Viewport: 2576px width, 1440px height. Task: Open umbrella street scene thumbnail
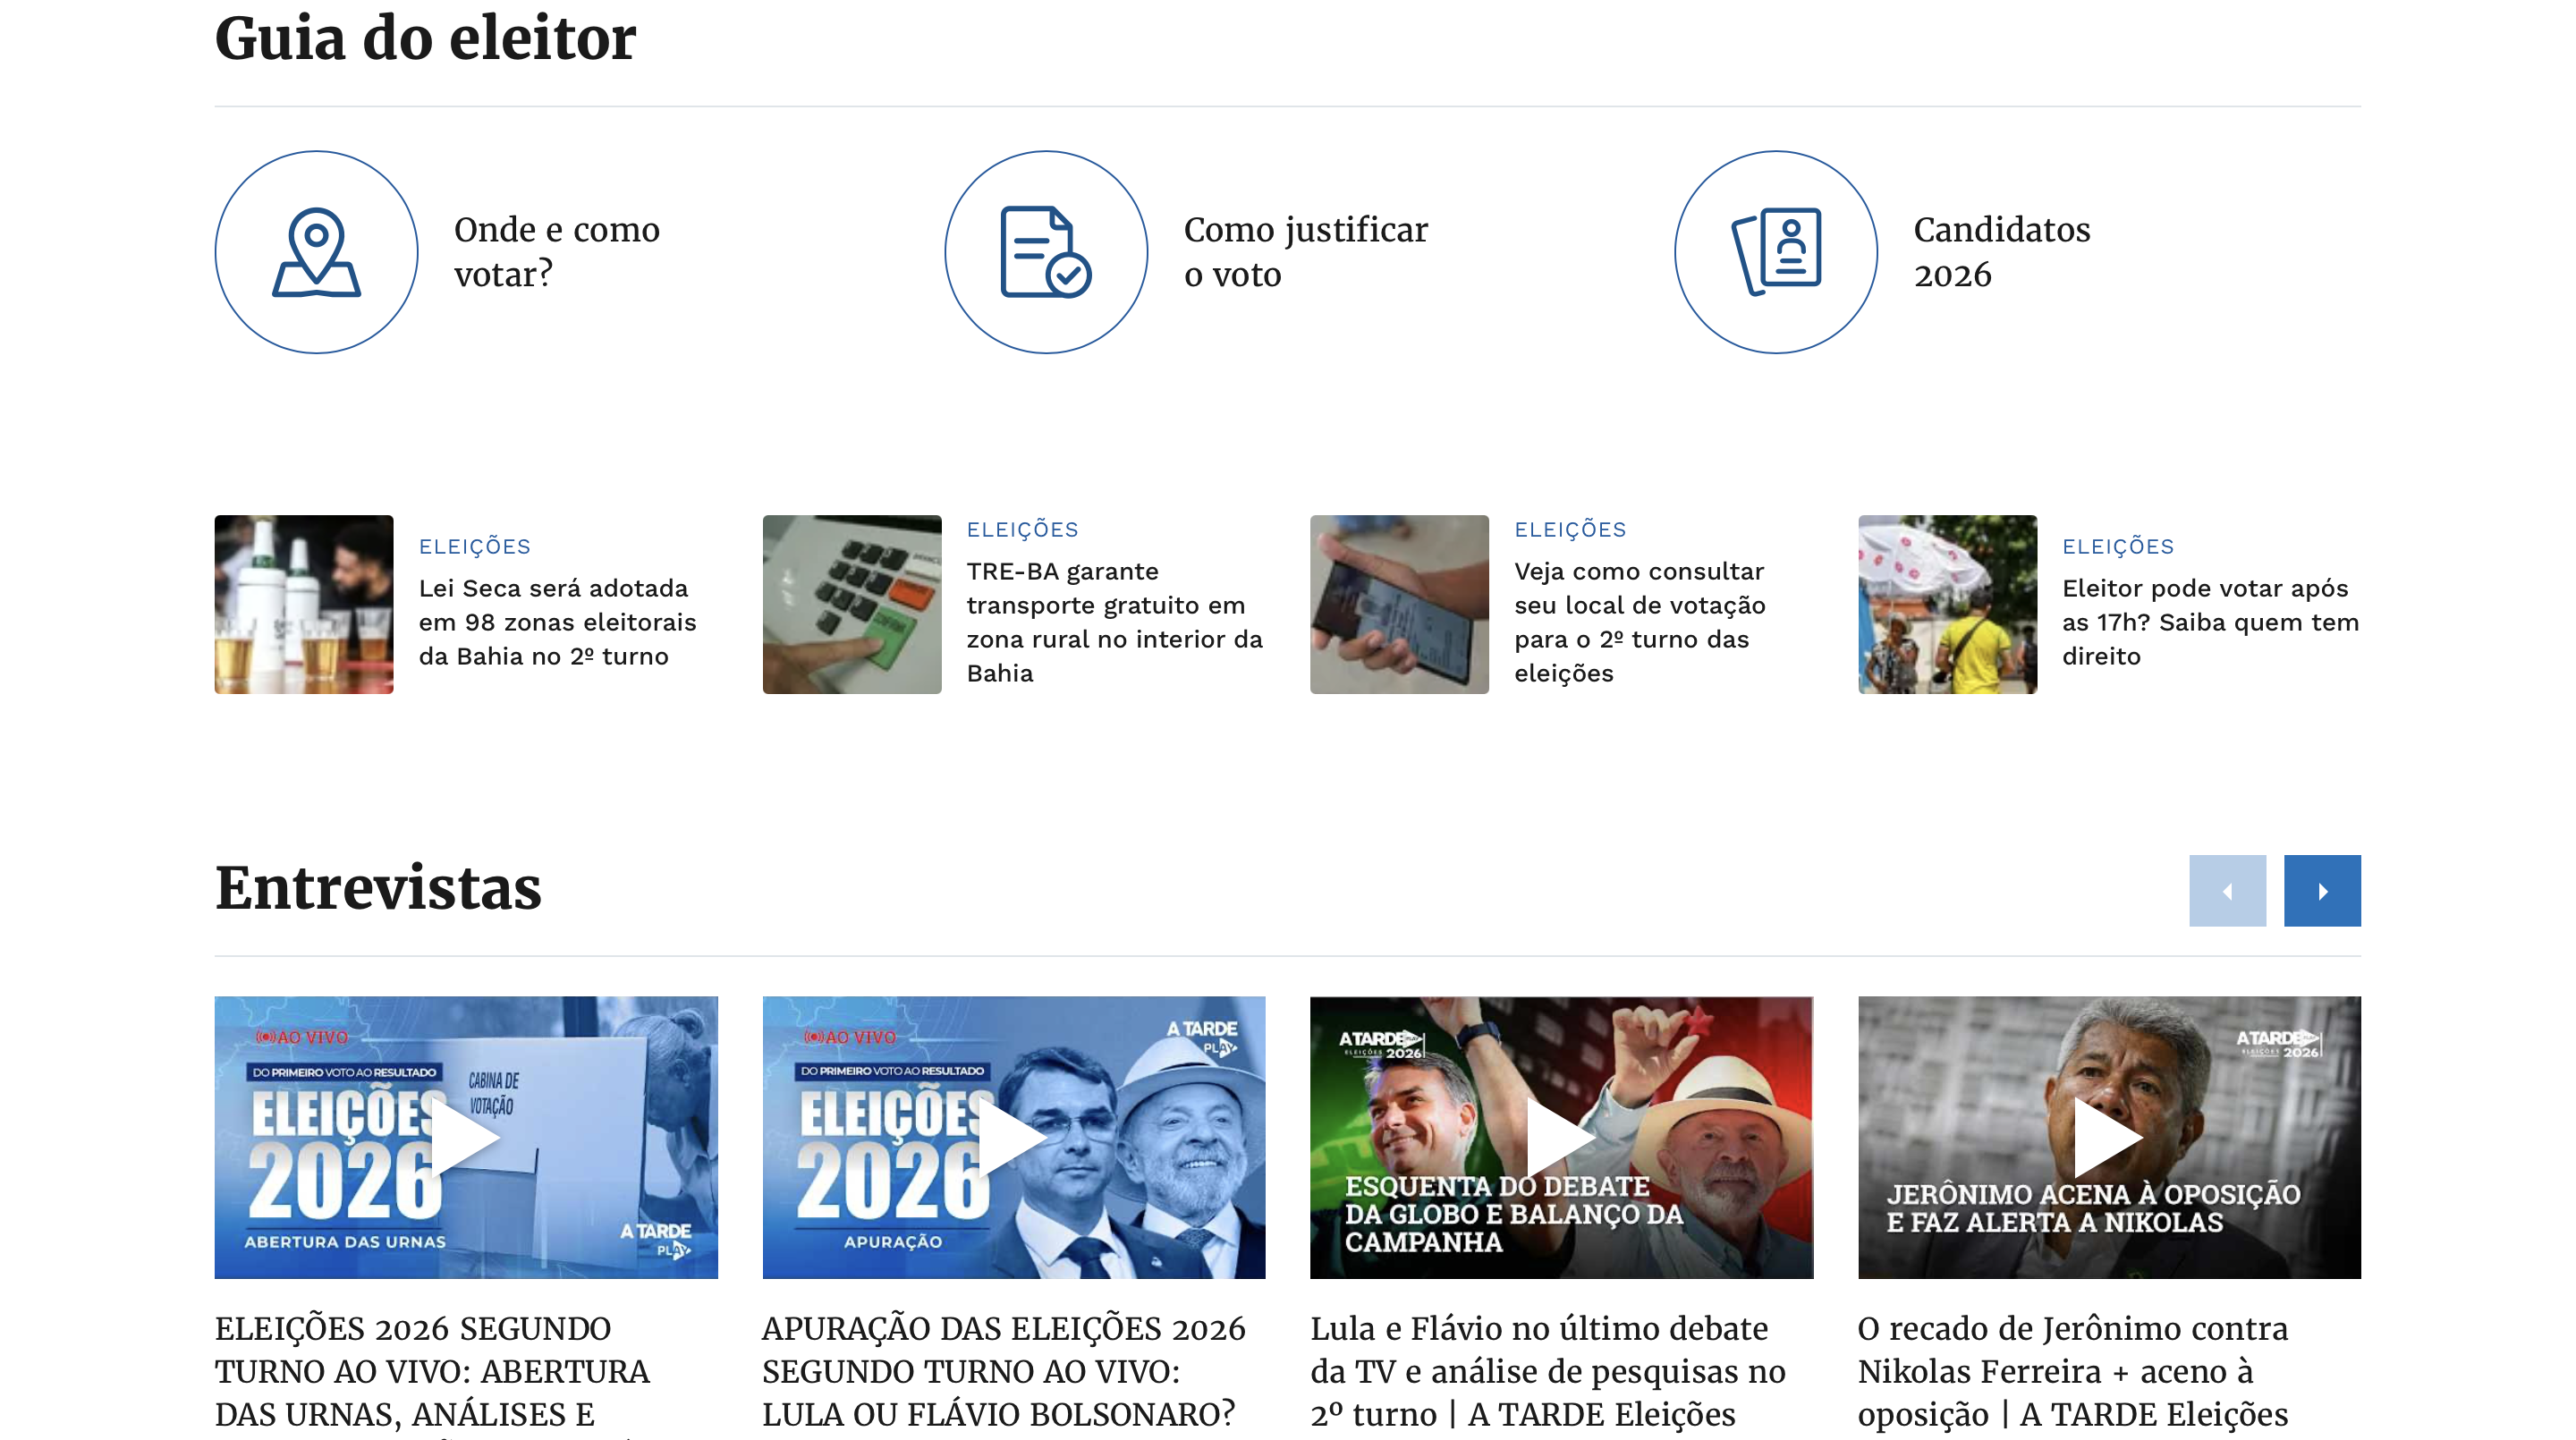pos(1947,604)
